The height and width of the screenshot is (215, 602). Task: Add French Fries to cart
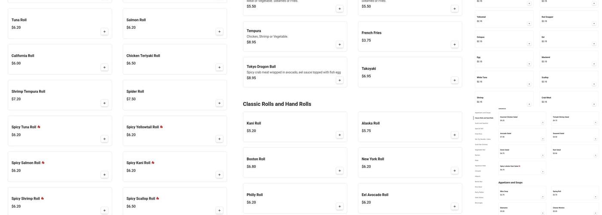[455, 44]
